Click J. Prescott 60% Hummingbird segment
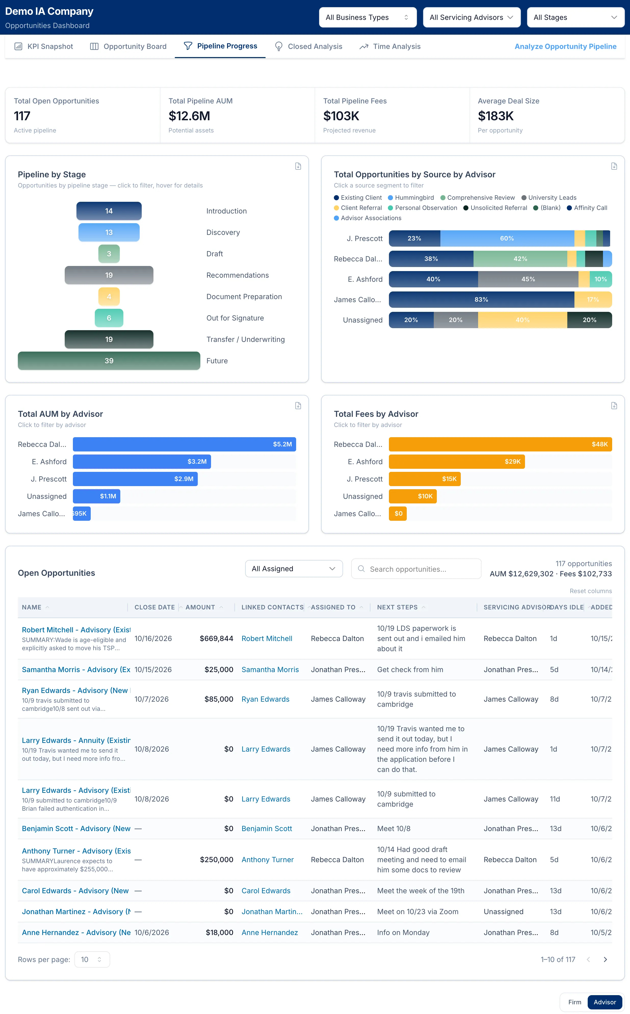This screenshot has width=630, height=1014. (x=507, y=238)
